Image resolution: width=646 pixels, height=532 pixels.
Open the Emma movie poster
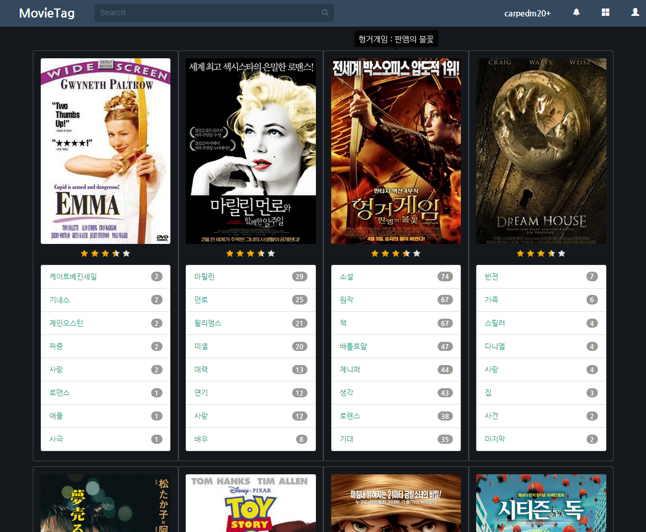tap(105, 151)
